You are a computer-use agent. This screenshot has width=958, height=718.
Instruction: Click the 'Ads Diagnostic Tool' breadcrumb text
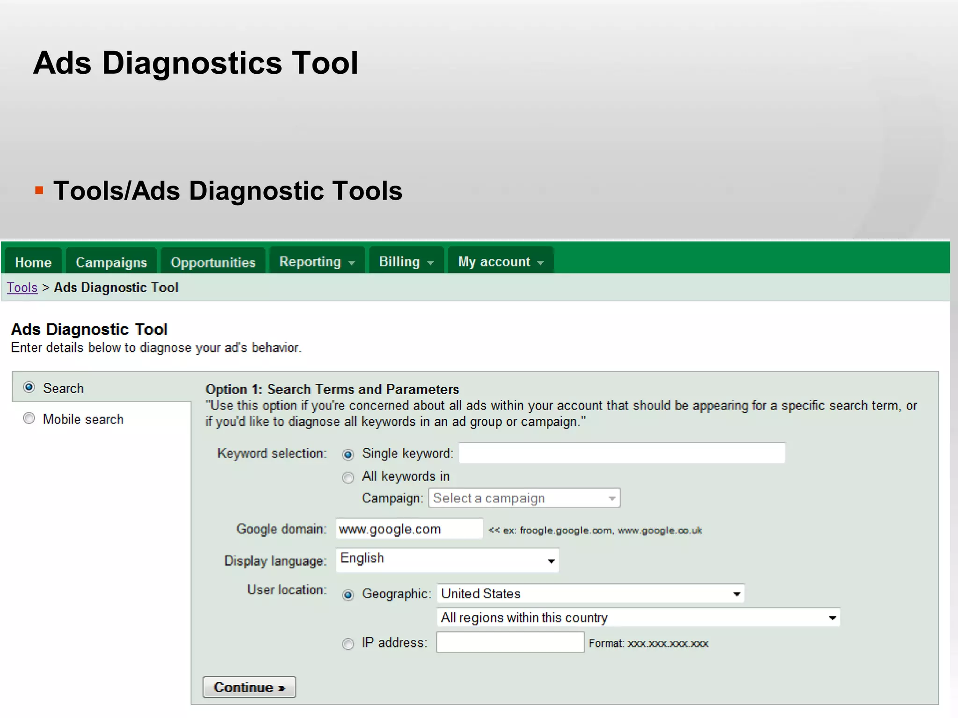click(x=116, y=287)
